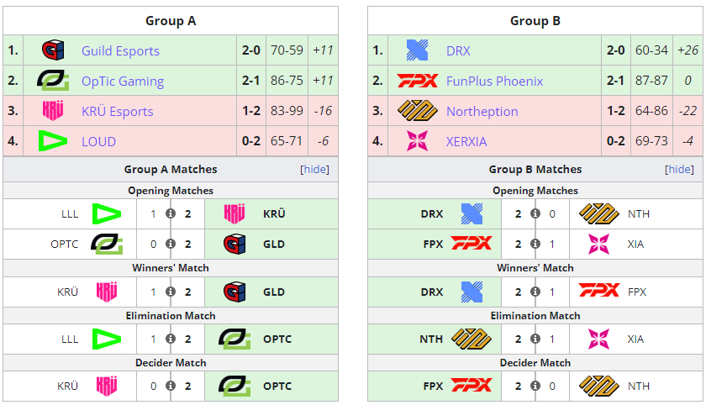Hide the Group A Matches section
Screen dimensions: 706x405
[314, 169]
